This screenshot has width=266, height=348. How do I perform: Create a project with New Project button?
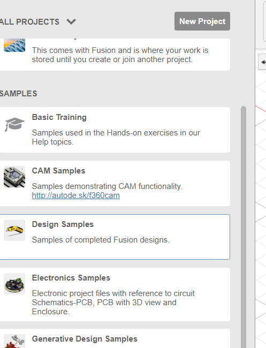point(202,21)
